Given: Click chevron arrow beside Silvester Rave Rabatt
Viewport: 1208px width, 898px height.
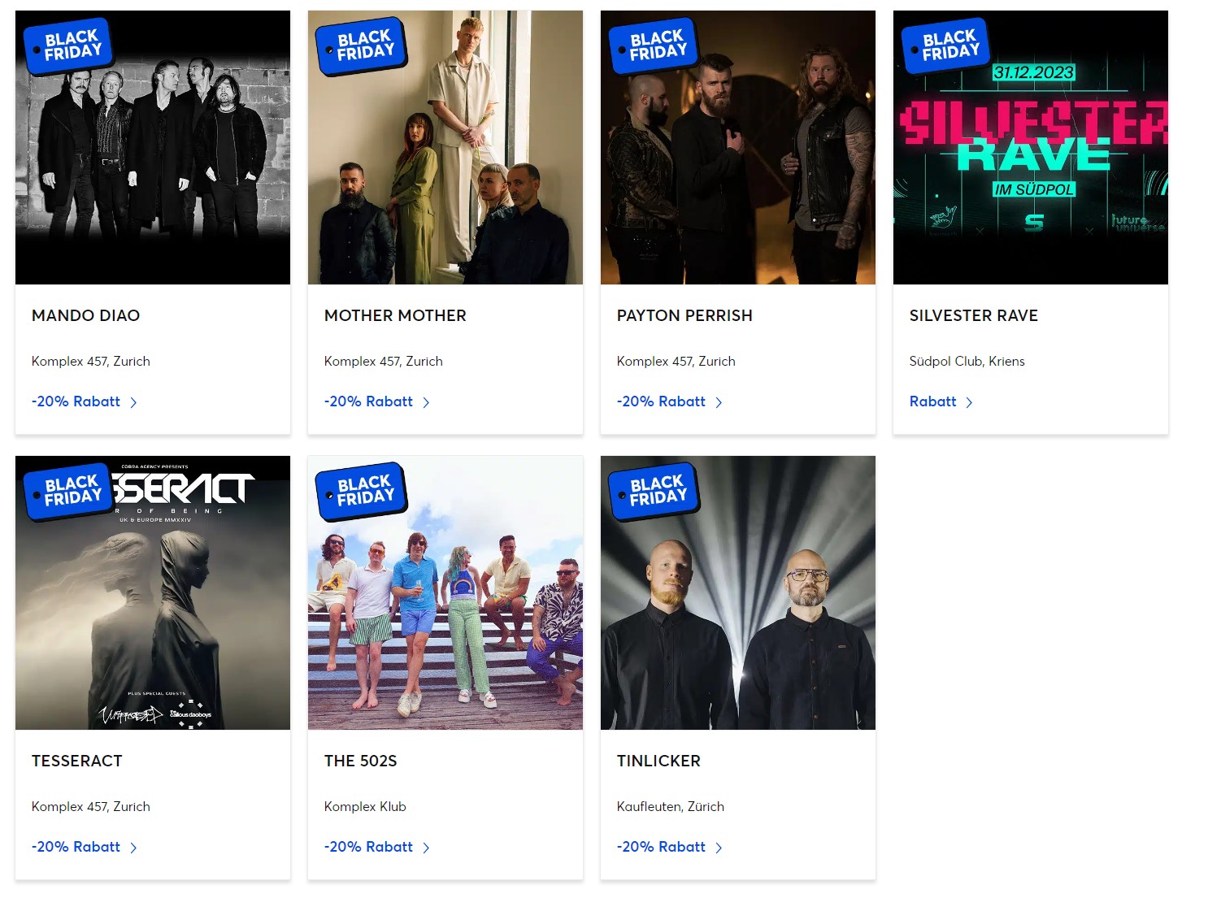Looking at the screenshot, I should point(969,402).
